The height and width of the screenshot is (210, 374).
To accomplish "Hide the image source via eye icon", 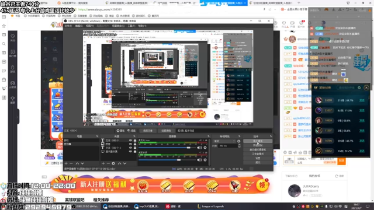I will (x=130, y=144).
